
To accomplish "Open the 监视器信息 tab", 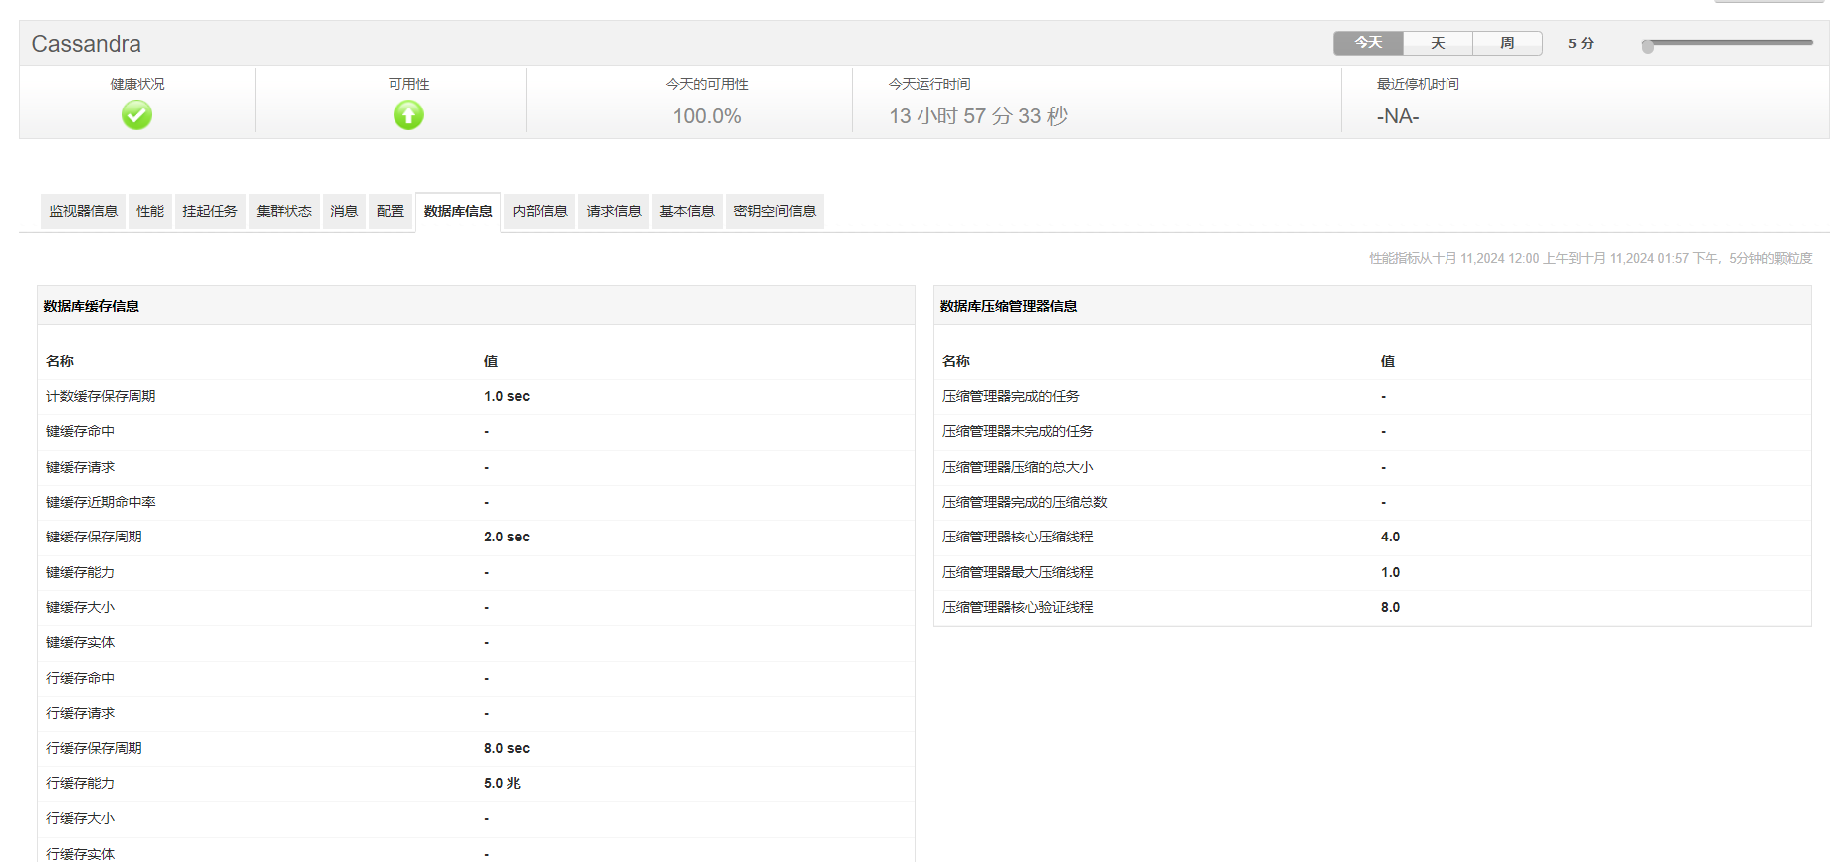I will [84, 211].
